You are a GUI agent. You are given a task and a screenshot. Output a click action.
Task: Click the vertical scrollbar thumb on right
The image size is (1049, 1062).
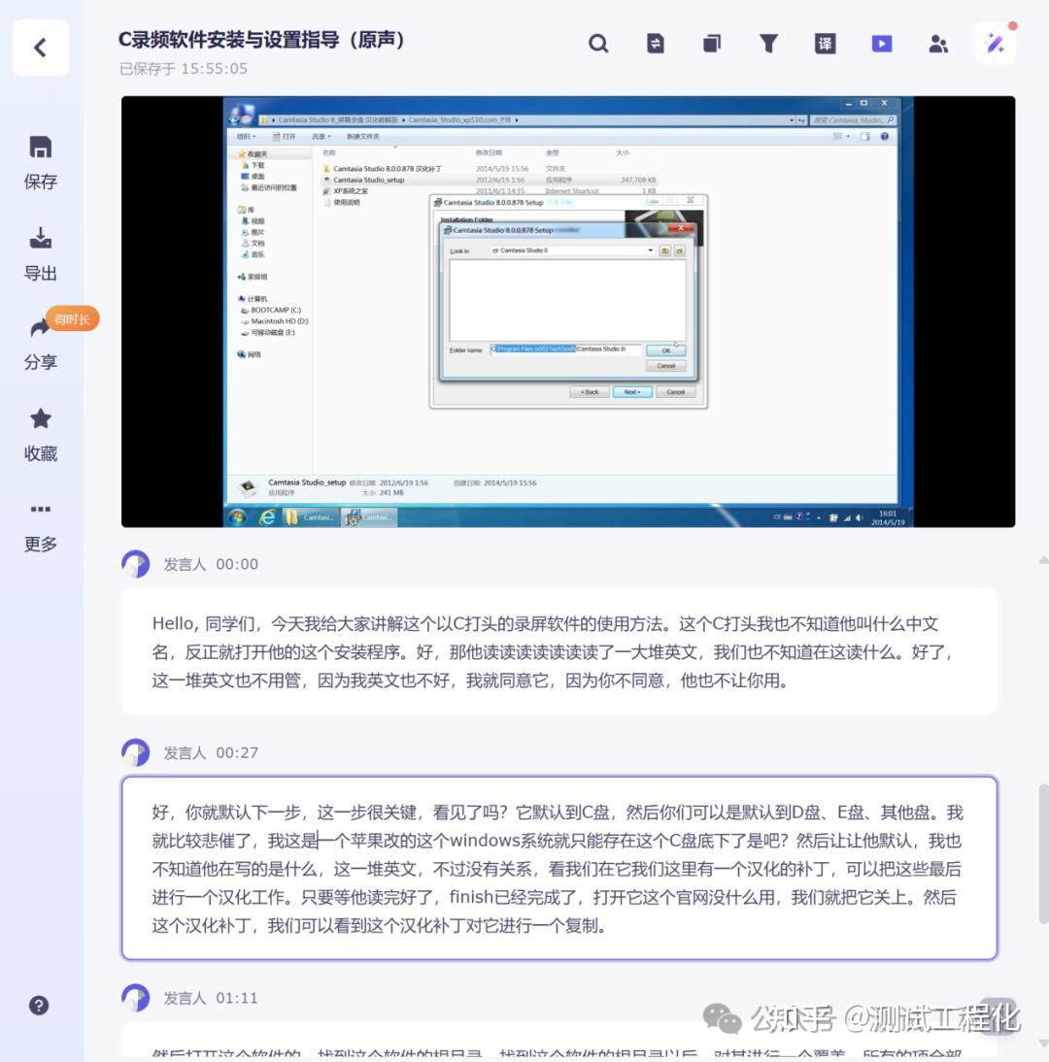[1043, 853]
